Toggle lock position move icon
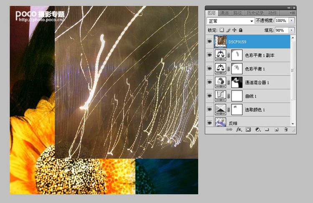313x203 pixels. tap(235, 30)
